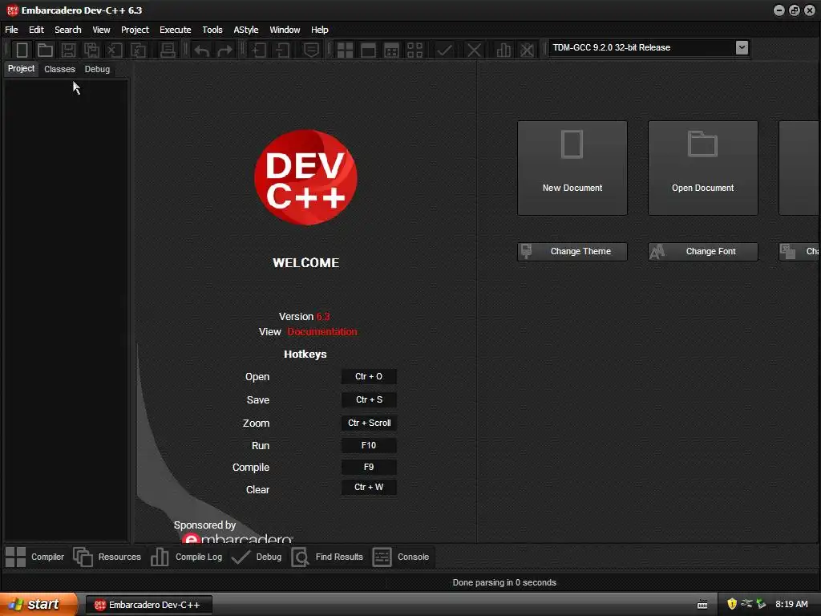Open the Edit menu
The height and width of the screenshot is (616, 821).
[x=36, y=30]
